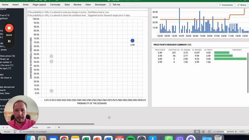Viewport: 249px width, 140px height.
Task: Open Spotify from the dock
Action: click(131, 138)
